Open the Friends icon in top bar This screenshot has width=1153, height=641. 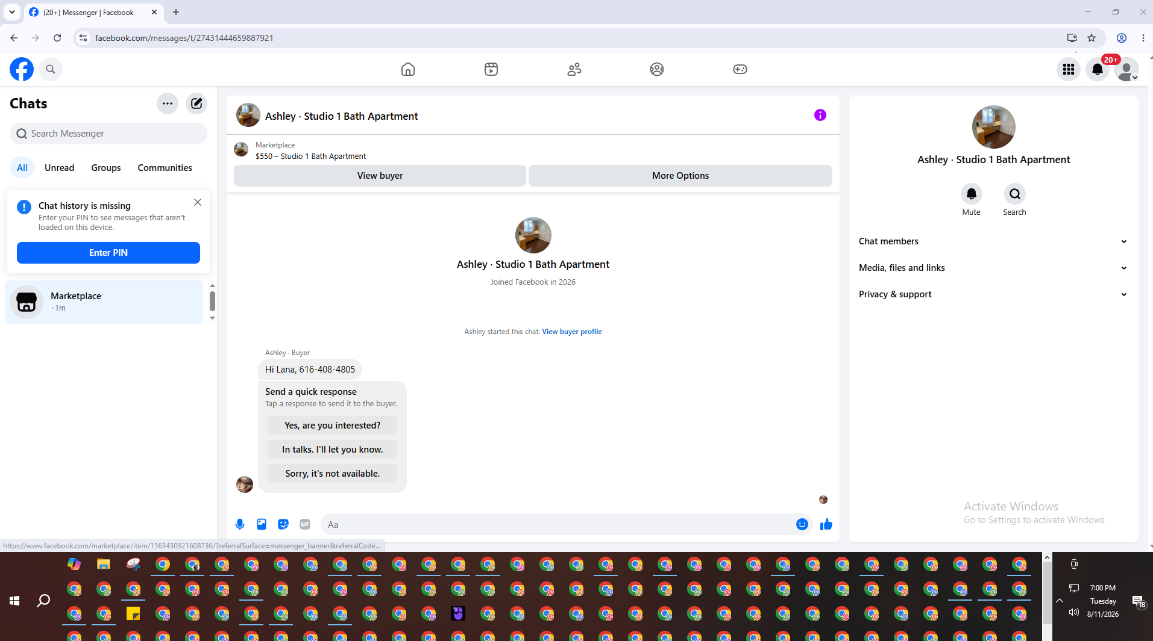(x=574, y=69)
